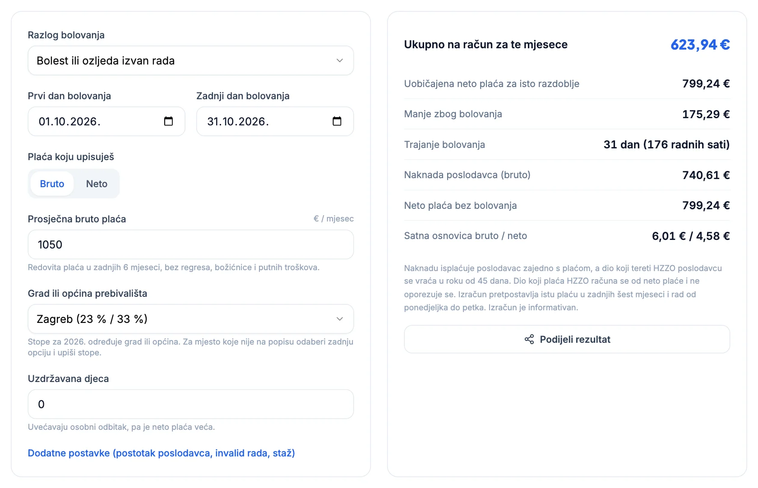Click chevron arrow in city selection field
Viewport: 758px width, 488px height.
(340, 319)
